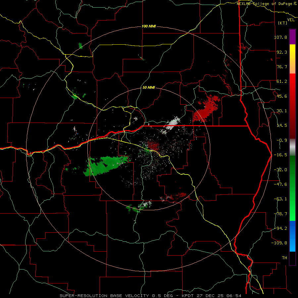
Task: Select the -63.1 velocity scale value
Action: 280,199
